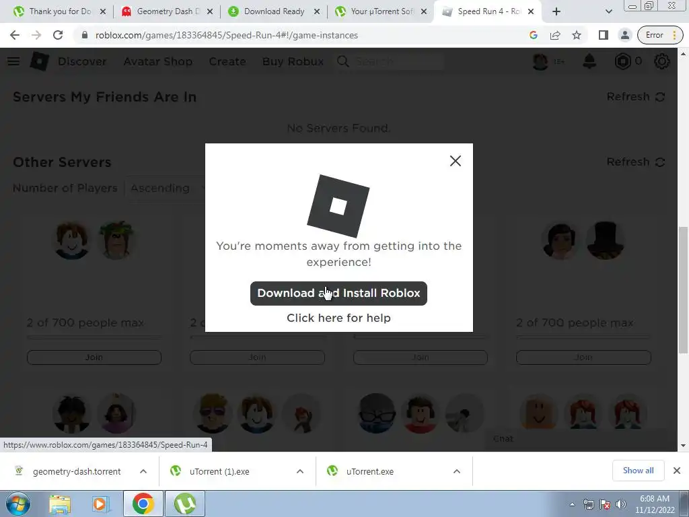Viewport: 689px width, 517px height.
Task: Show all downloads
Action: pos(638,471)
